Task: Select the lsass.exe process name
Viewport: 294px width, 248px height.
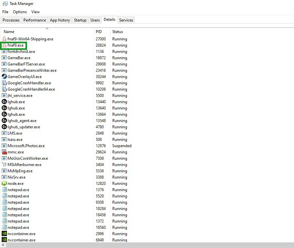Action: (15, 140)
